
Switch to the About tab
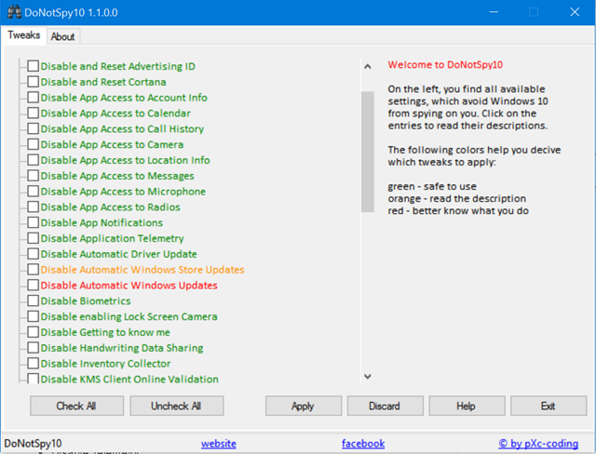[x=62, y=36]
